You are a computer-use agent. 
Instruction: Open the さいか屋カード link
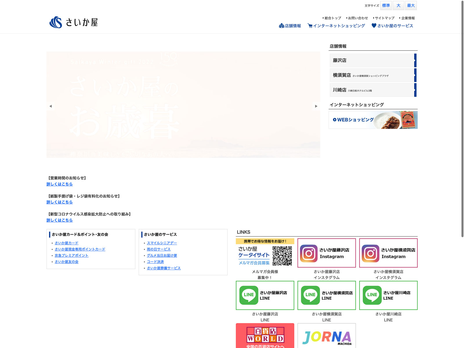tap(66, 243)
